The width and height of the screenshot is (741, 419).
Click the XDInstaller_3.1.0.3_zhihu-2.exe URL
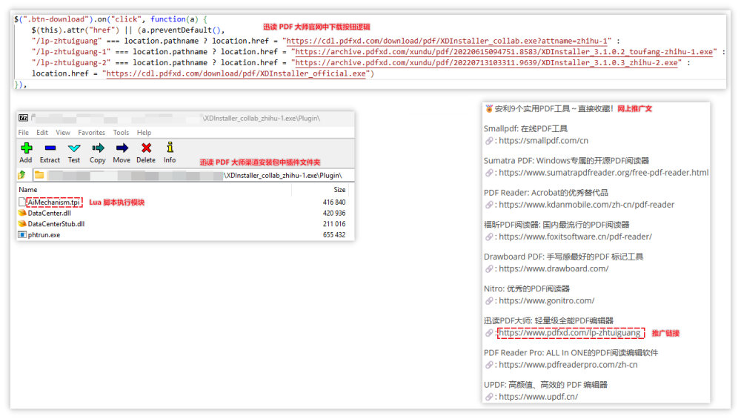(x=486, y=63)
